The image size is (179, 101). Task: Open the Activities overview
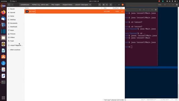coord(4,1)
